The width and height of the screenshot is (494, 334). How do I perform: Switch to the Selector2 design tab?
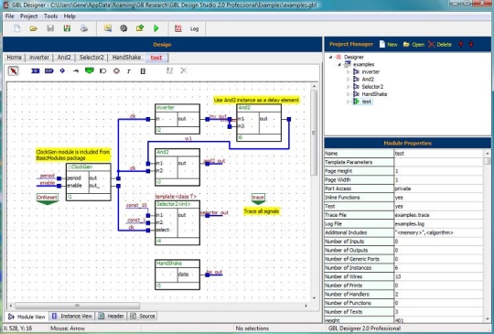[x=91, y=58]
